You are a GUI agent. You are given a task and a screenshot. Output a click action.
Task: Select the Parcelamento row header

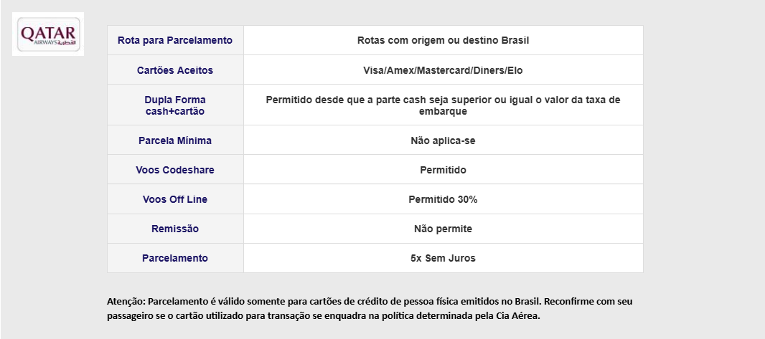pos(175,258)
